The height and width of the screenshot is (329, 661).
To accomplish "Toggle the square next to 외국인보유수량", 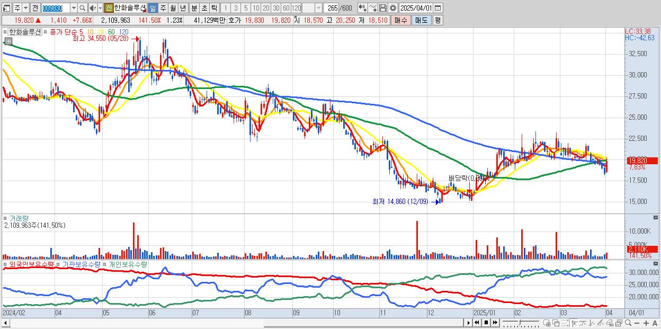I will (x=5, y=264).
